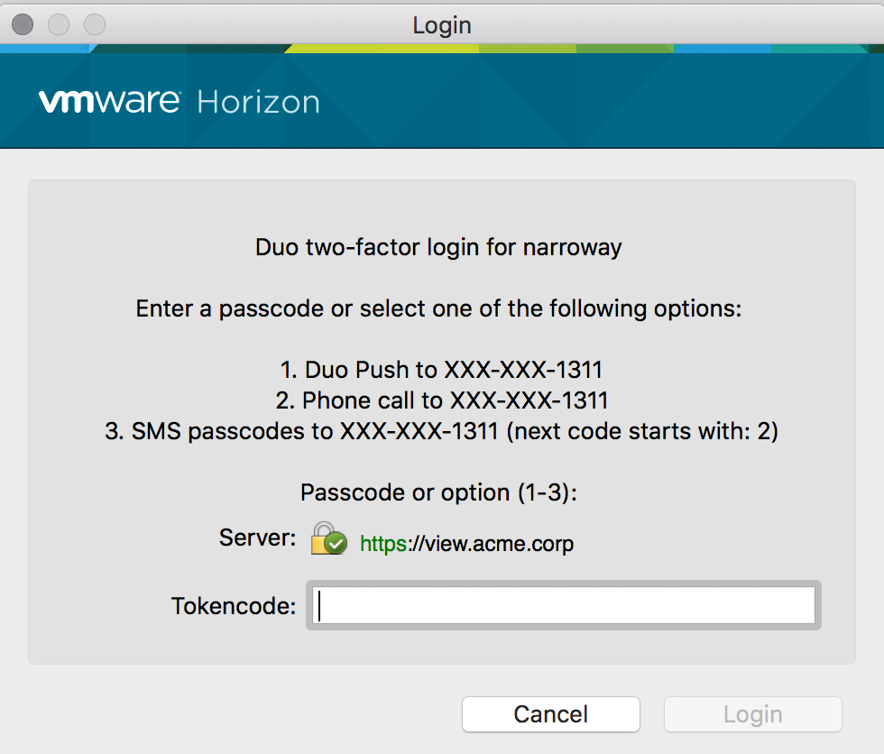Minimize the Login window
Screen dimensions: 884x754
pyautogui.click(x=58, y=24)
